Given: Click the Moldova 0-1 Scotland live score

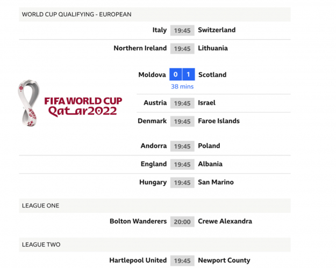Looking at the screenshot, I should tap(182, 75).
